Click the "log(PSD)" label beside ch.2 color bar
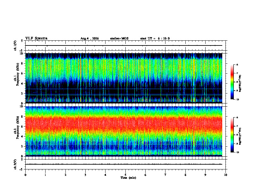Image resolution: width=254 pixels, height=196 pixels. click(x=240, y=136)
